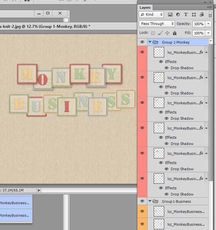Click the Fill percentage input field
The image size is (216, 230).
tap(199, 33)
